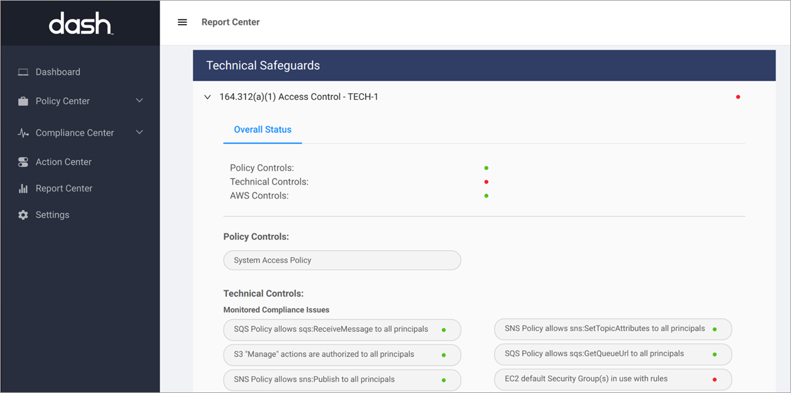Click the dash logo
This screenshot has height=393, width=791.
tap(81, 23)
